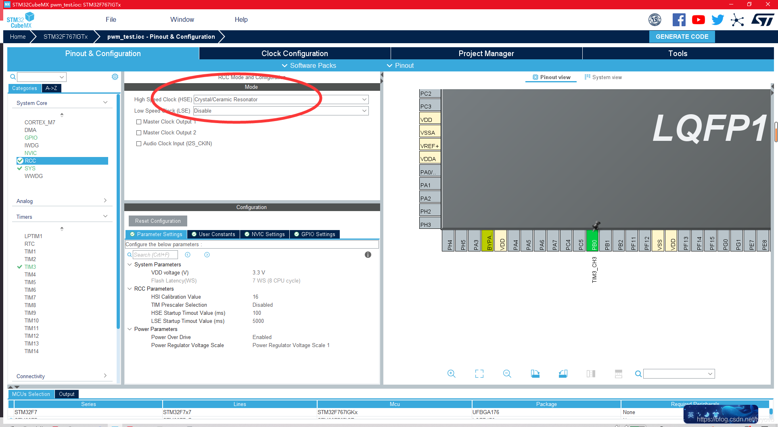Zoom in on the pinout view
Screen dimensions: 778x427
(x=452, y=374)
